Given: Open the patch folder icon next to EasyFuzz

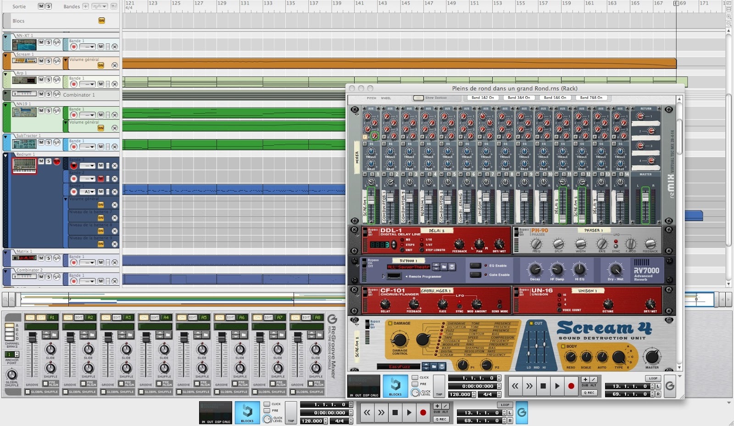Looking at the screenshot, I should pos(434,366).
